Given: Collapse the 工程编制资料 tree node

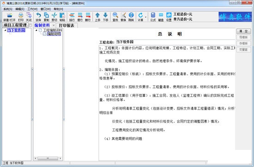Looking at the screenshot, I should click(36, 30).
